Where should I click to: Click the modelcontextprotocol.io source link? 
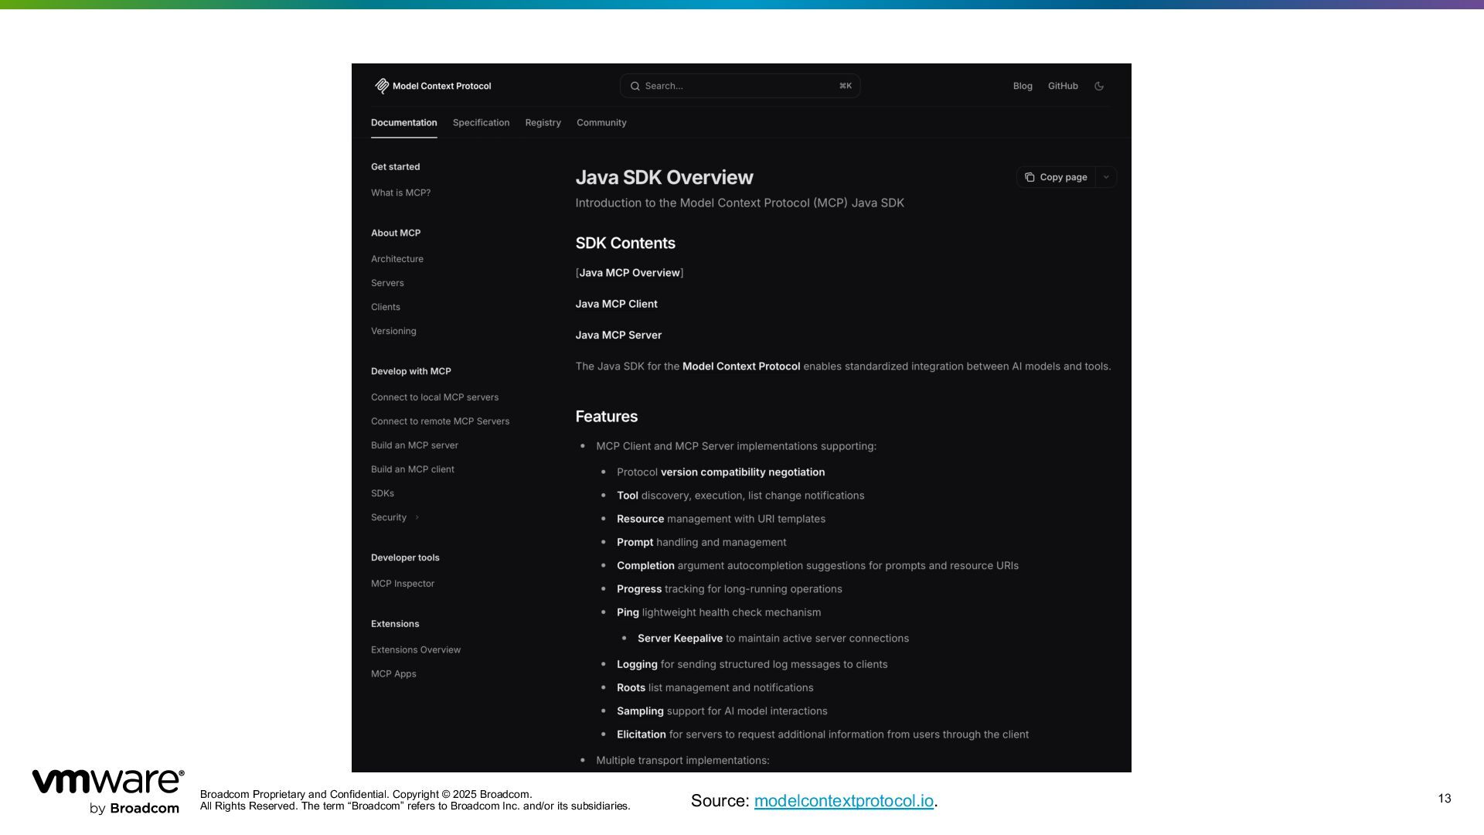pyautogui.click(x=843, y=801)
